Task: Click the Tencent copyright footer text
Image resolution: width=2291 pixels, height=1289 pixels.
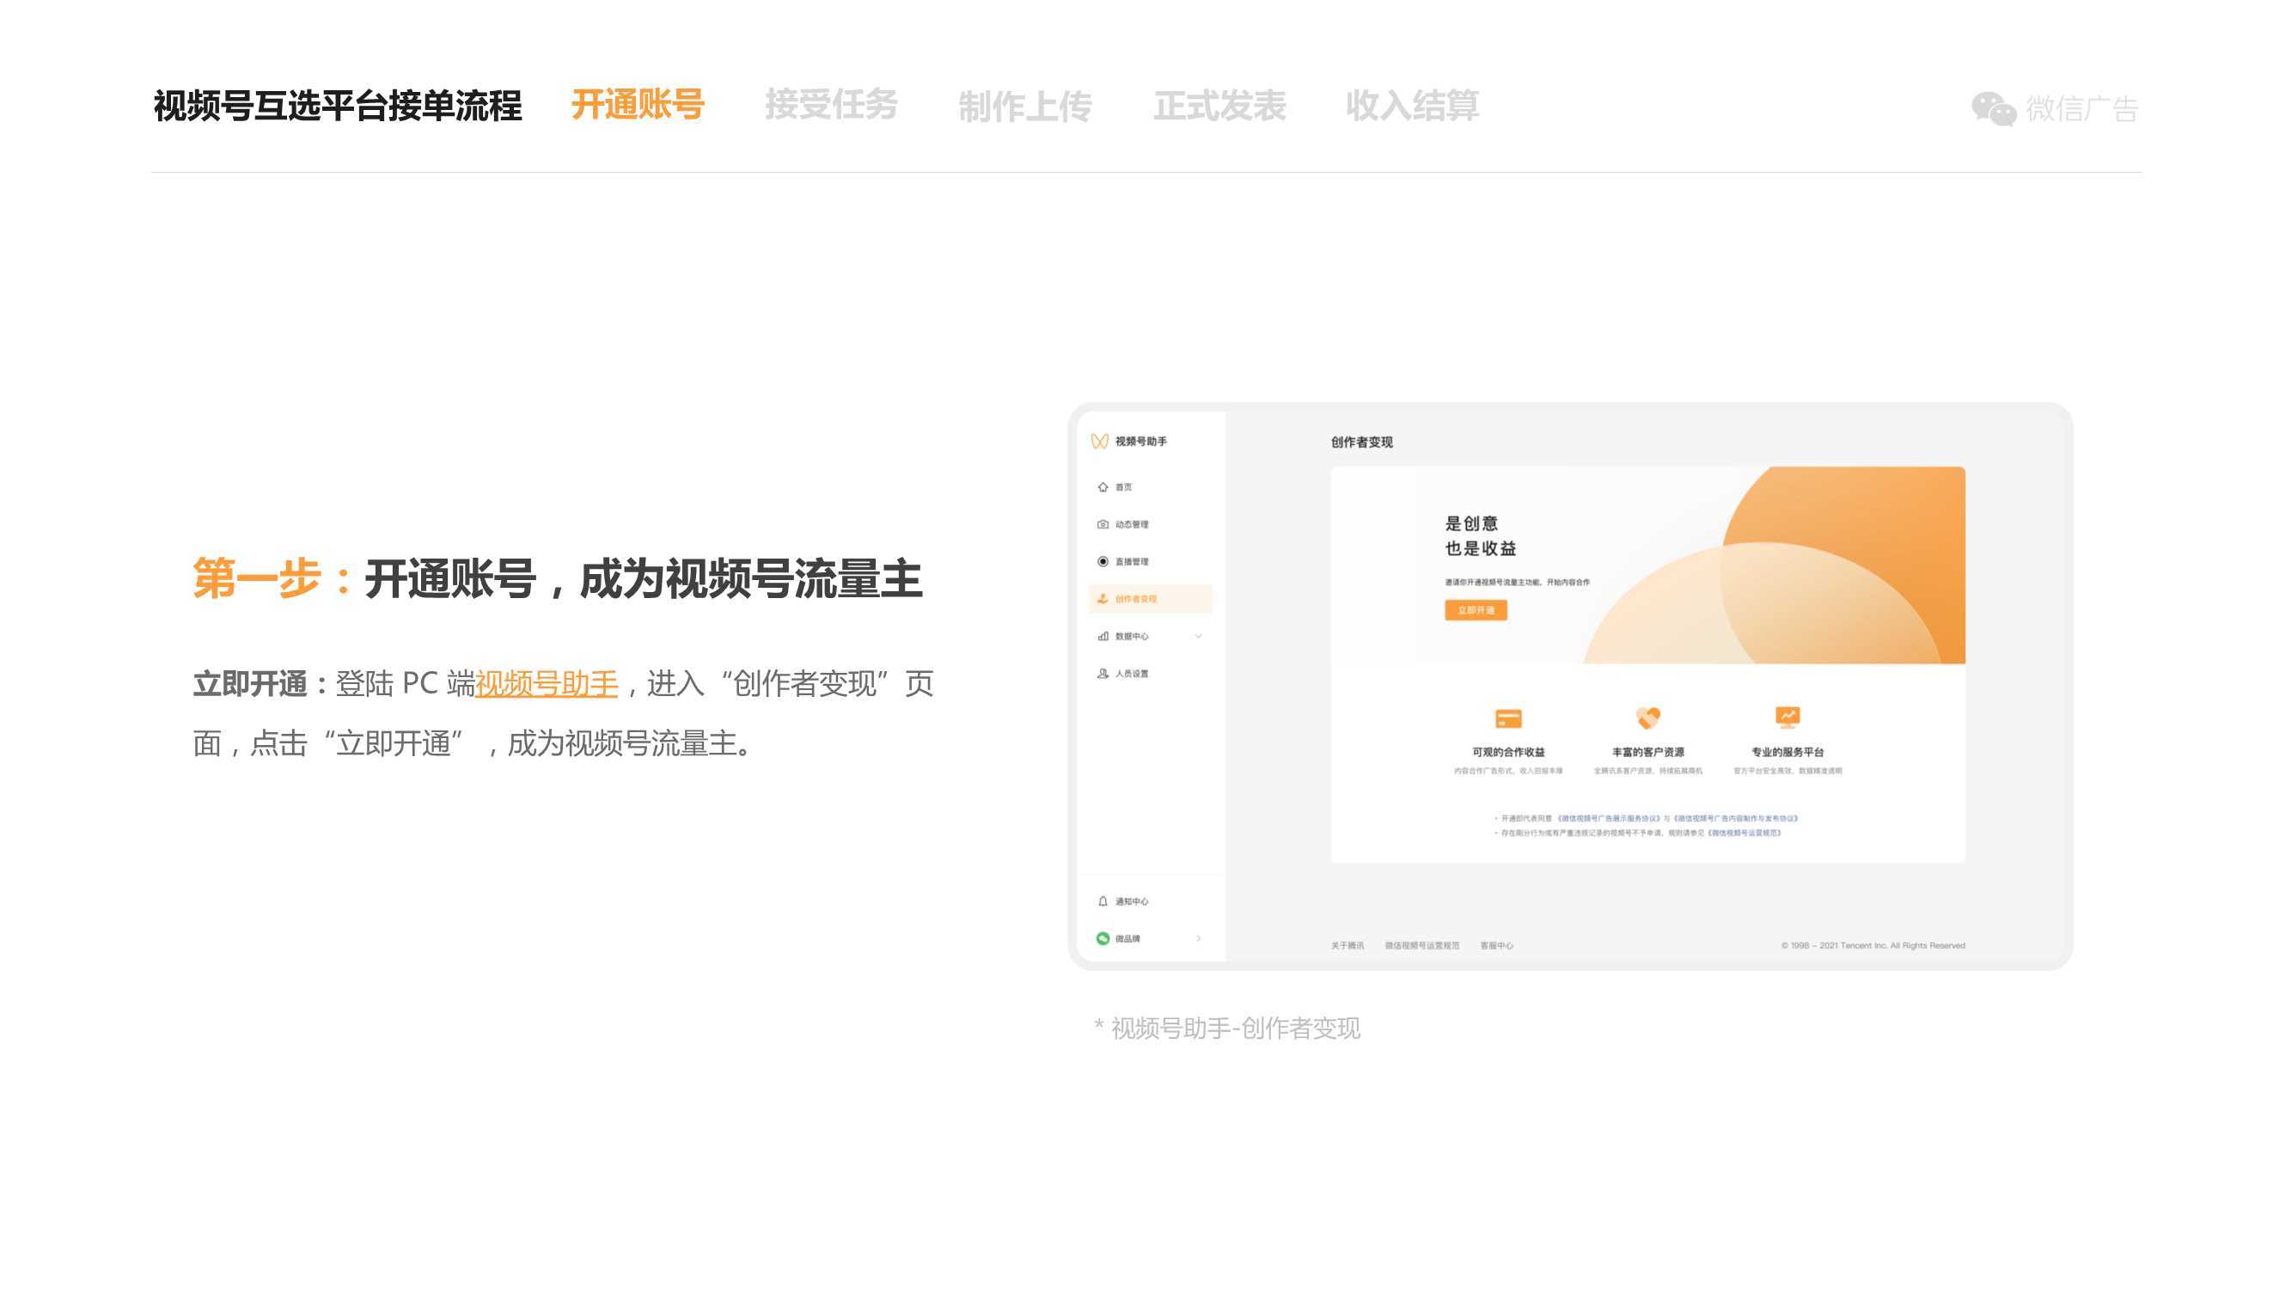Action: 1873,945
